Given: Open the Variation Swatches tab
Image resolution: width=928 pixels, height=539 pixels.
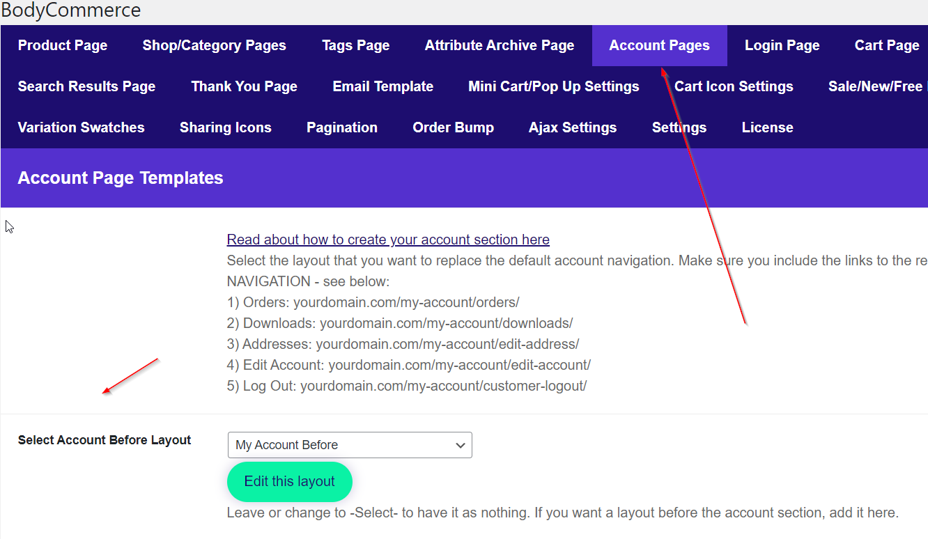Looking at the screenshot, I should click(81, 128).
